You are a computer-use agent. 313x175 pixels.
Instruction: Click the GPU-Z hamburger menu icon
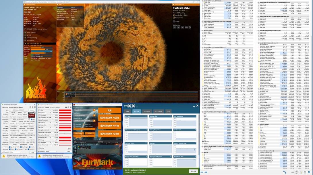pos(35,107)
